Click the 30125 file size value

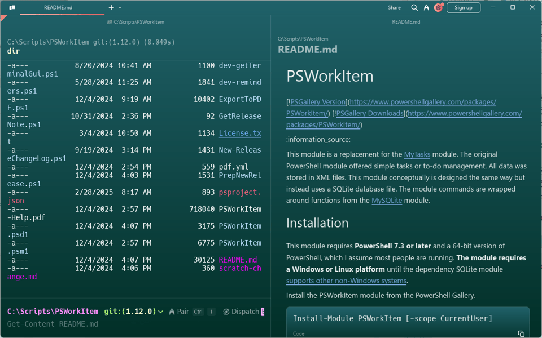pos(204,260)
